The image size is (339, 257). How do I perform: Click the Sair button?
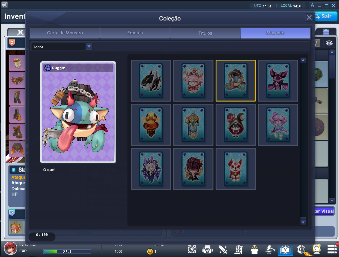(326, 16)
